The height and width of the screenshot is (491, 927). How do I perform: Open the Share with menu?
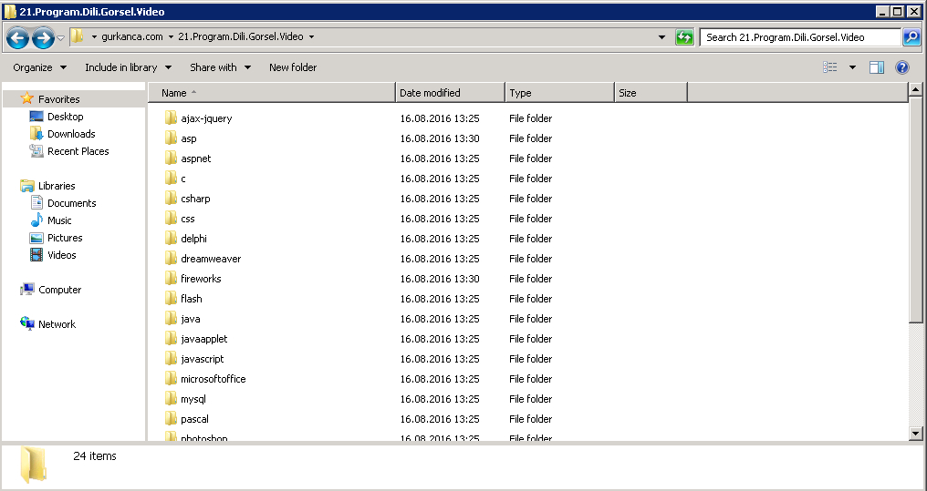220,67
